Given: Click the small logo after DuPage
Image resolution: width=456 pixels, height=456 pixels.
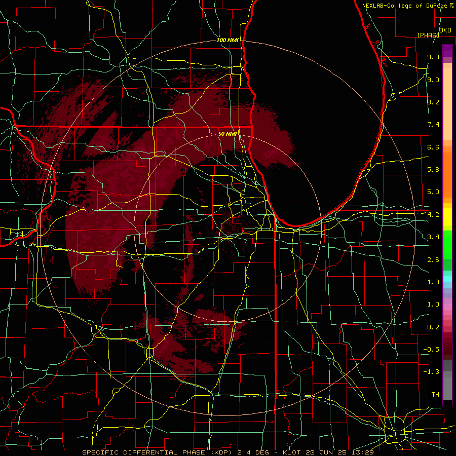Looking at the screenshot, I should tap(451, 5).
